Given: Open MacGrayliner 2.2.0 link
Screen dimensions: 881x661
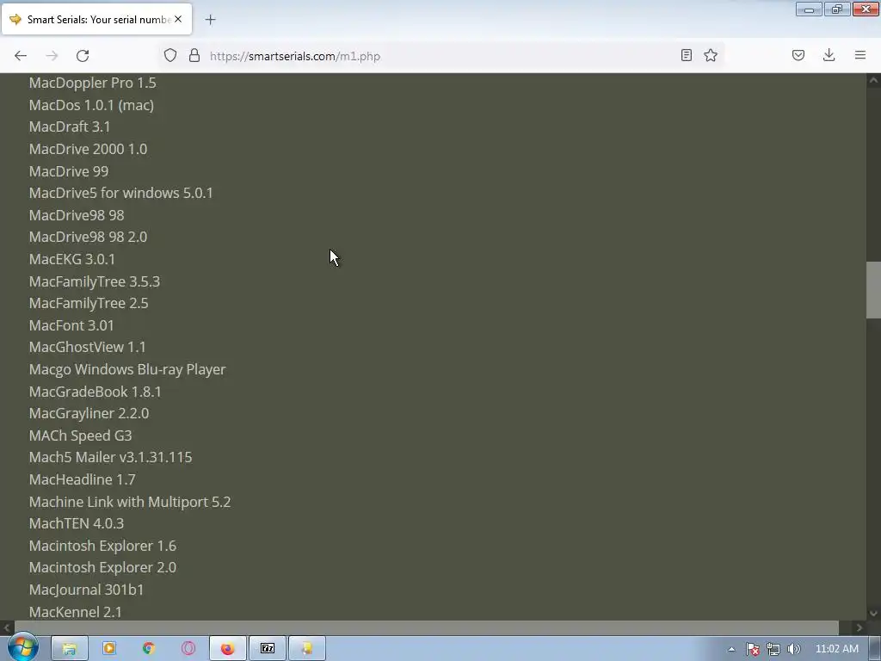Looking at the screenshot, I should coord(89,413).
